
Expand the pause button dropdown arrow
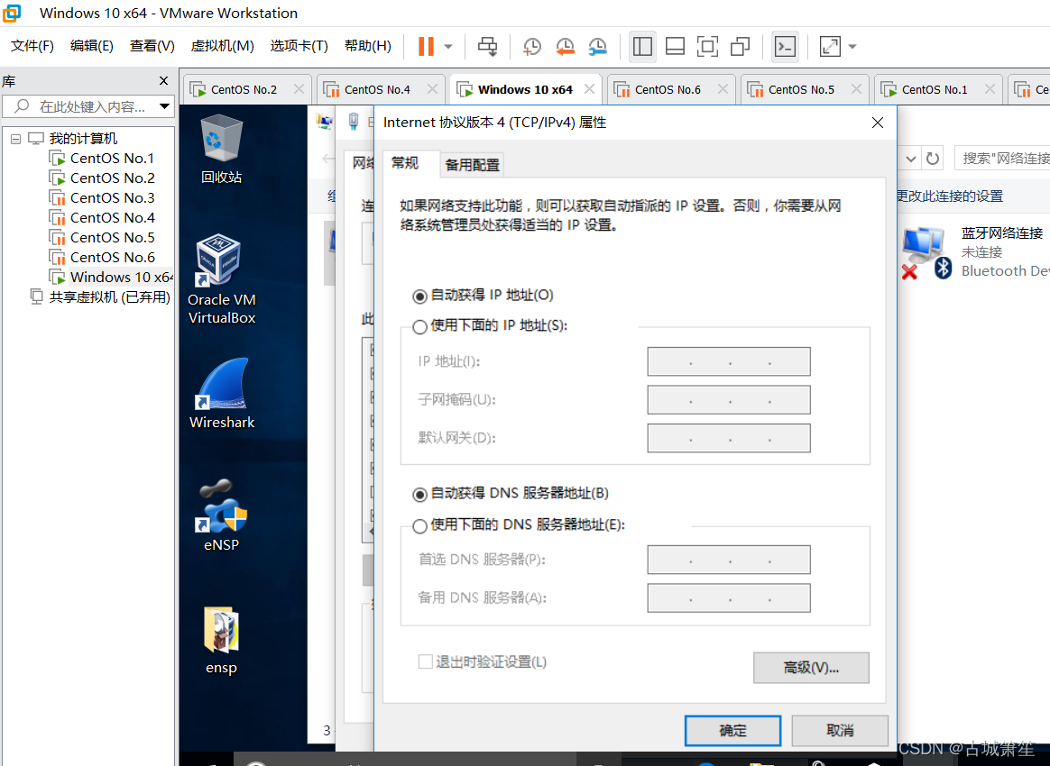[x=448, y=47]
